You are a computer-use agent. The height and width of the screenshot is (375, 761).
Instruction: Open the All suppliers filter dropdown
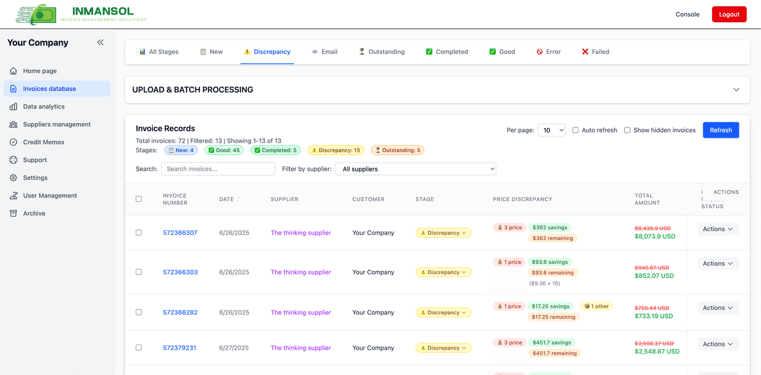[x=415, y=169]
